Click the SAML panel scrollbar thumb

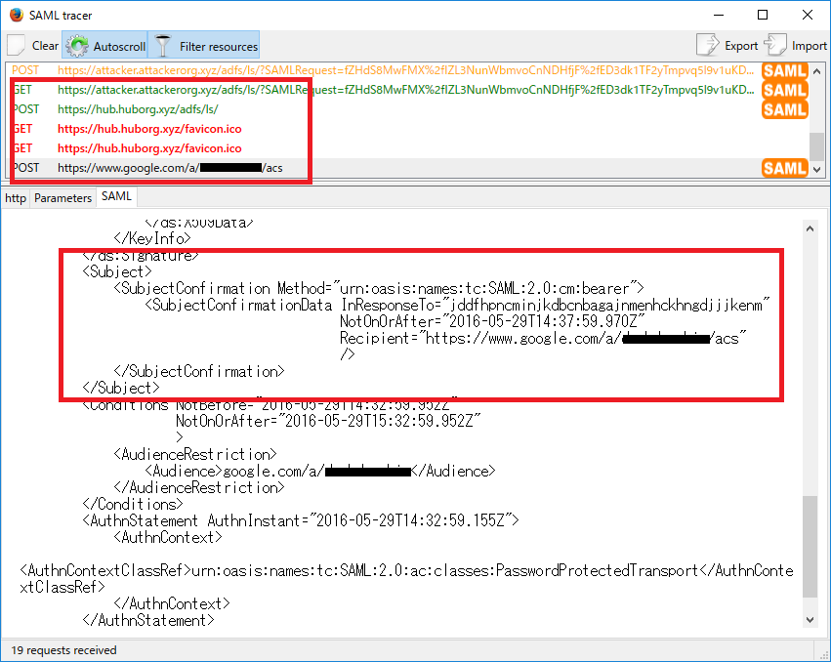point(810,547)
